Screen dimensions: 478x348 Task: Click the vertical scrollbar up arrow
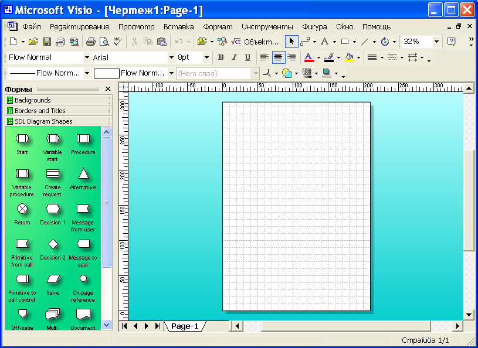(x=469, y=88)
